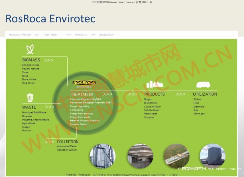
Task: Click 'Biowaste' under Waste
Action: 27,116
